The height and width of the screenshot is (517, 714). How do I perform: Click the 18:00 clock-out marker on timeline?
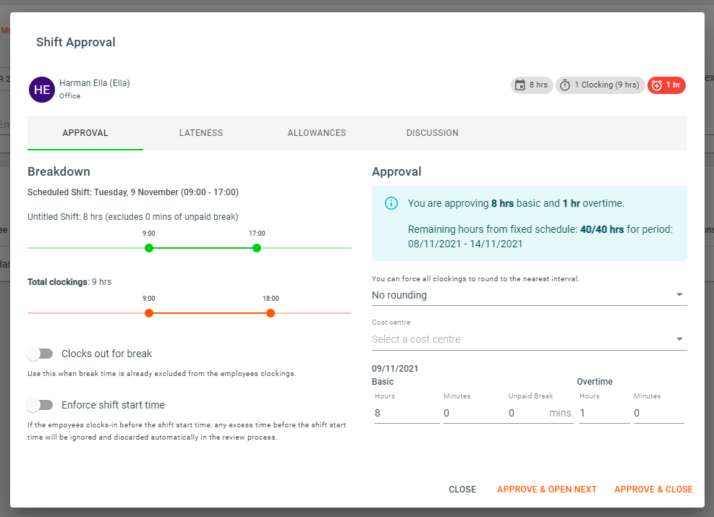[271, 313]
